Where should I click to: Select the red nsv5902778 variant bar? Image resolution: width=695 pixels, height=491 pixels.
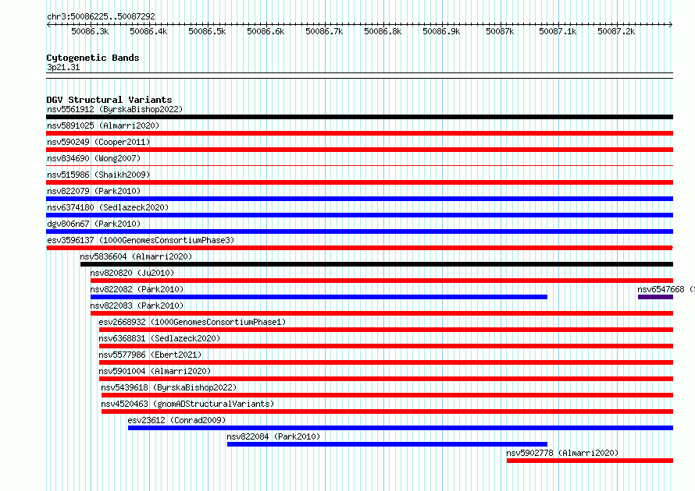(590, 461)
